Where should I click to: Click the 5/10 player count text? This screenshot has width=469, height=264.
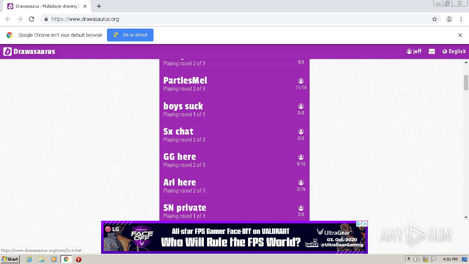(301, 164)
